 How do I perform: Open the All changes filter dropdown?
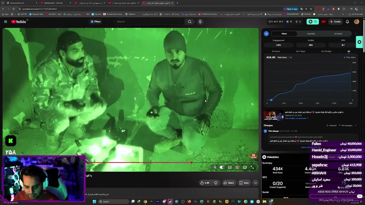[x=346, y=126]
